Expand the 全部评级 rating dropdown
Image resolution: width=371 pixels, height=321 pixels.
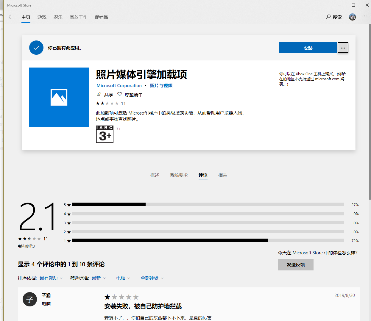point(152,278)
